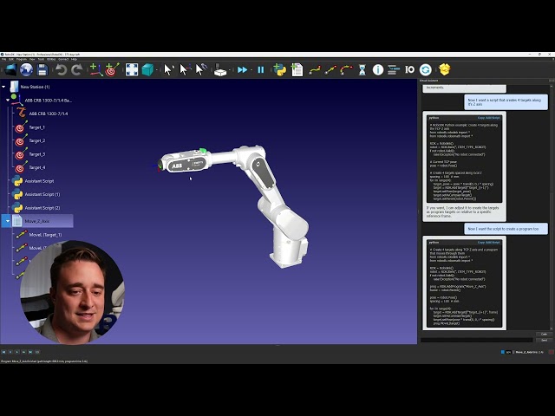Add a reference frame
Image resolution: width=555 pixels, height=416 pixels.
[x=95, y=69]
